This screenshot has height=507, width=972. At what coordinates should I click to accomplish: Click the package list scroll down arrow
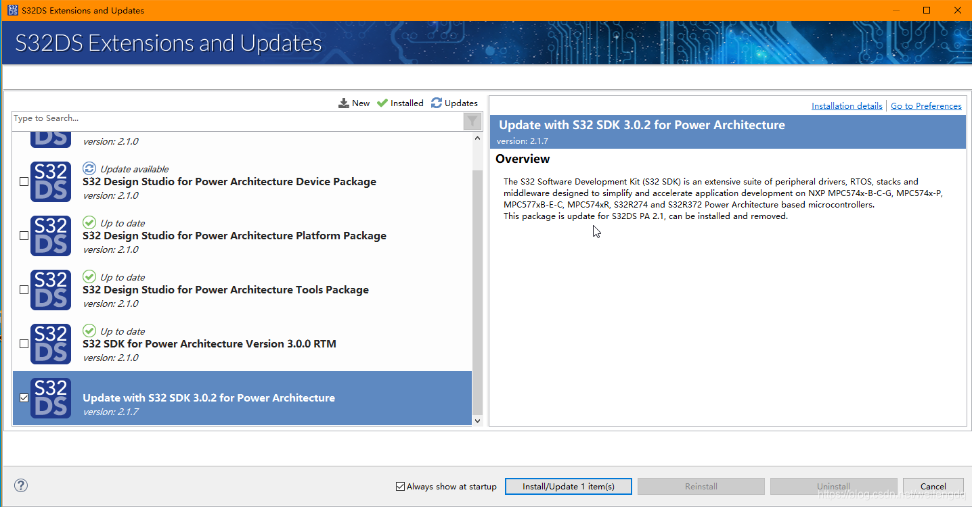(477, 420)
